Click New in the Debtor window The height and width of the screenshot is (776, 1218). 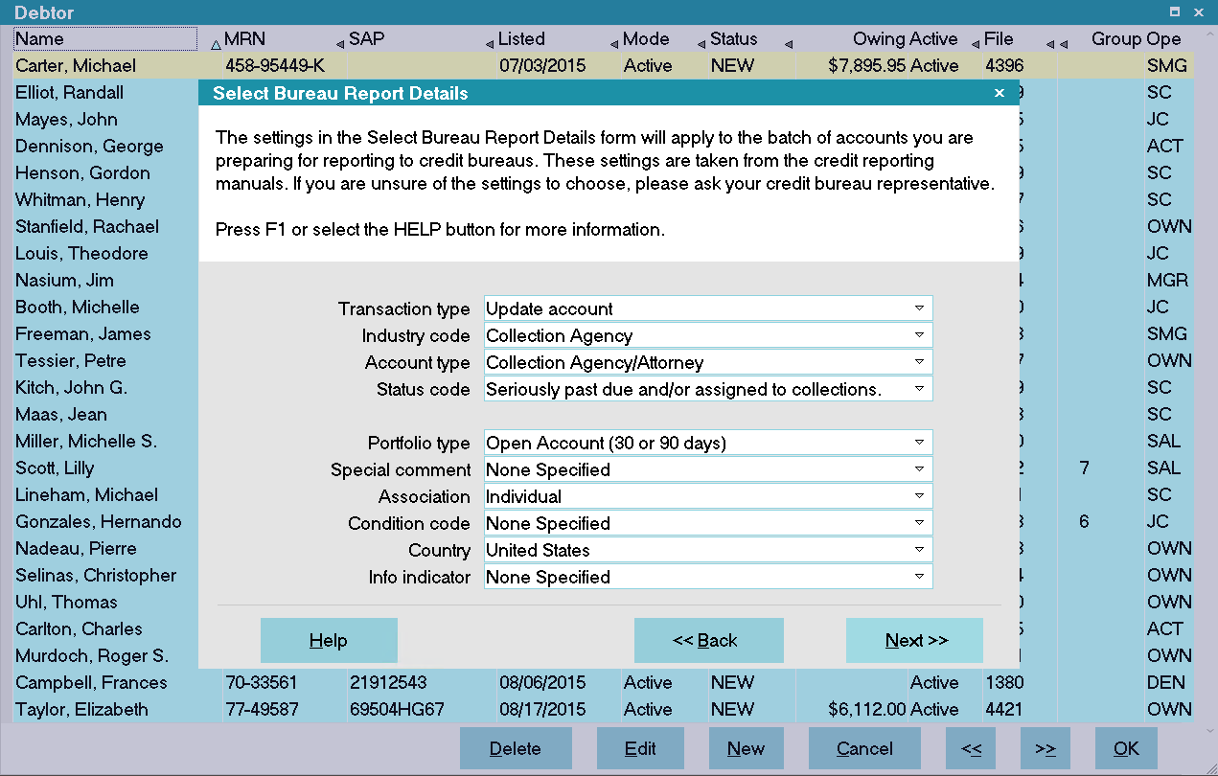tap(746, 749)
